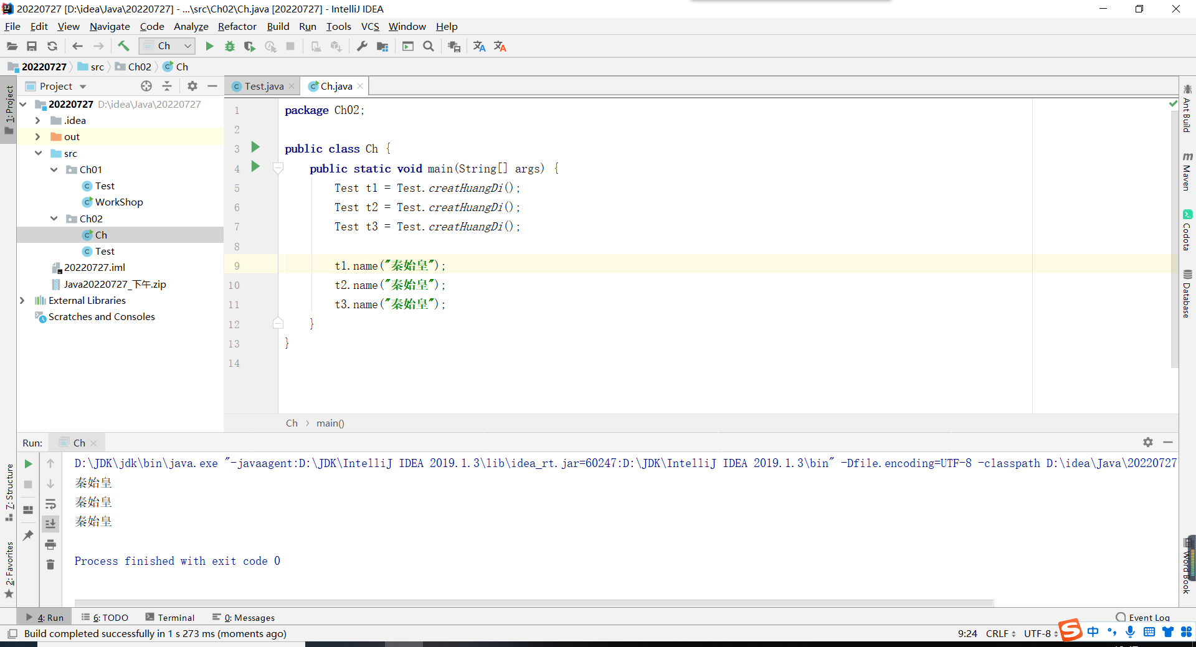Expand the out folder
Viewport: 1196px width, 647px height.
tap(38, 136)
